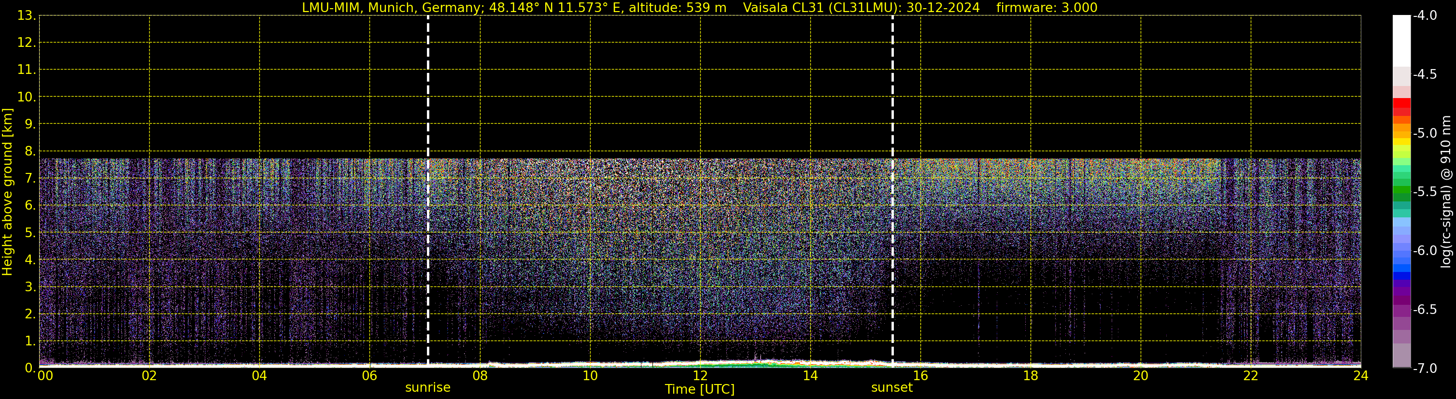Click the 24 hour tick label
Image resolution: width=1456 pixels, height=399 pixels.
[1361, 376]
